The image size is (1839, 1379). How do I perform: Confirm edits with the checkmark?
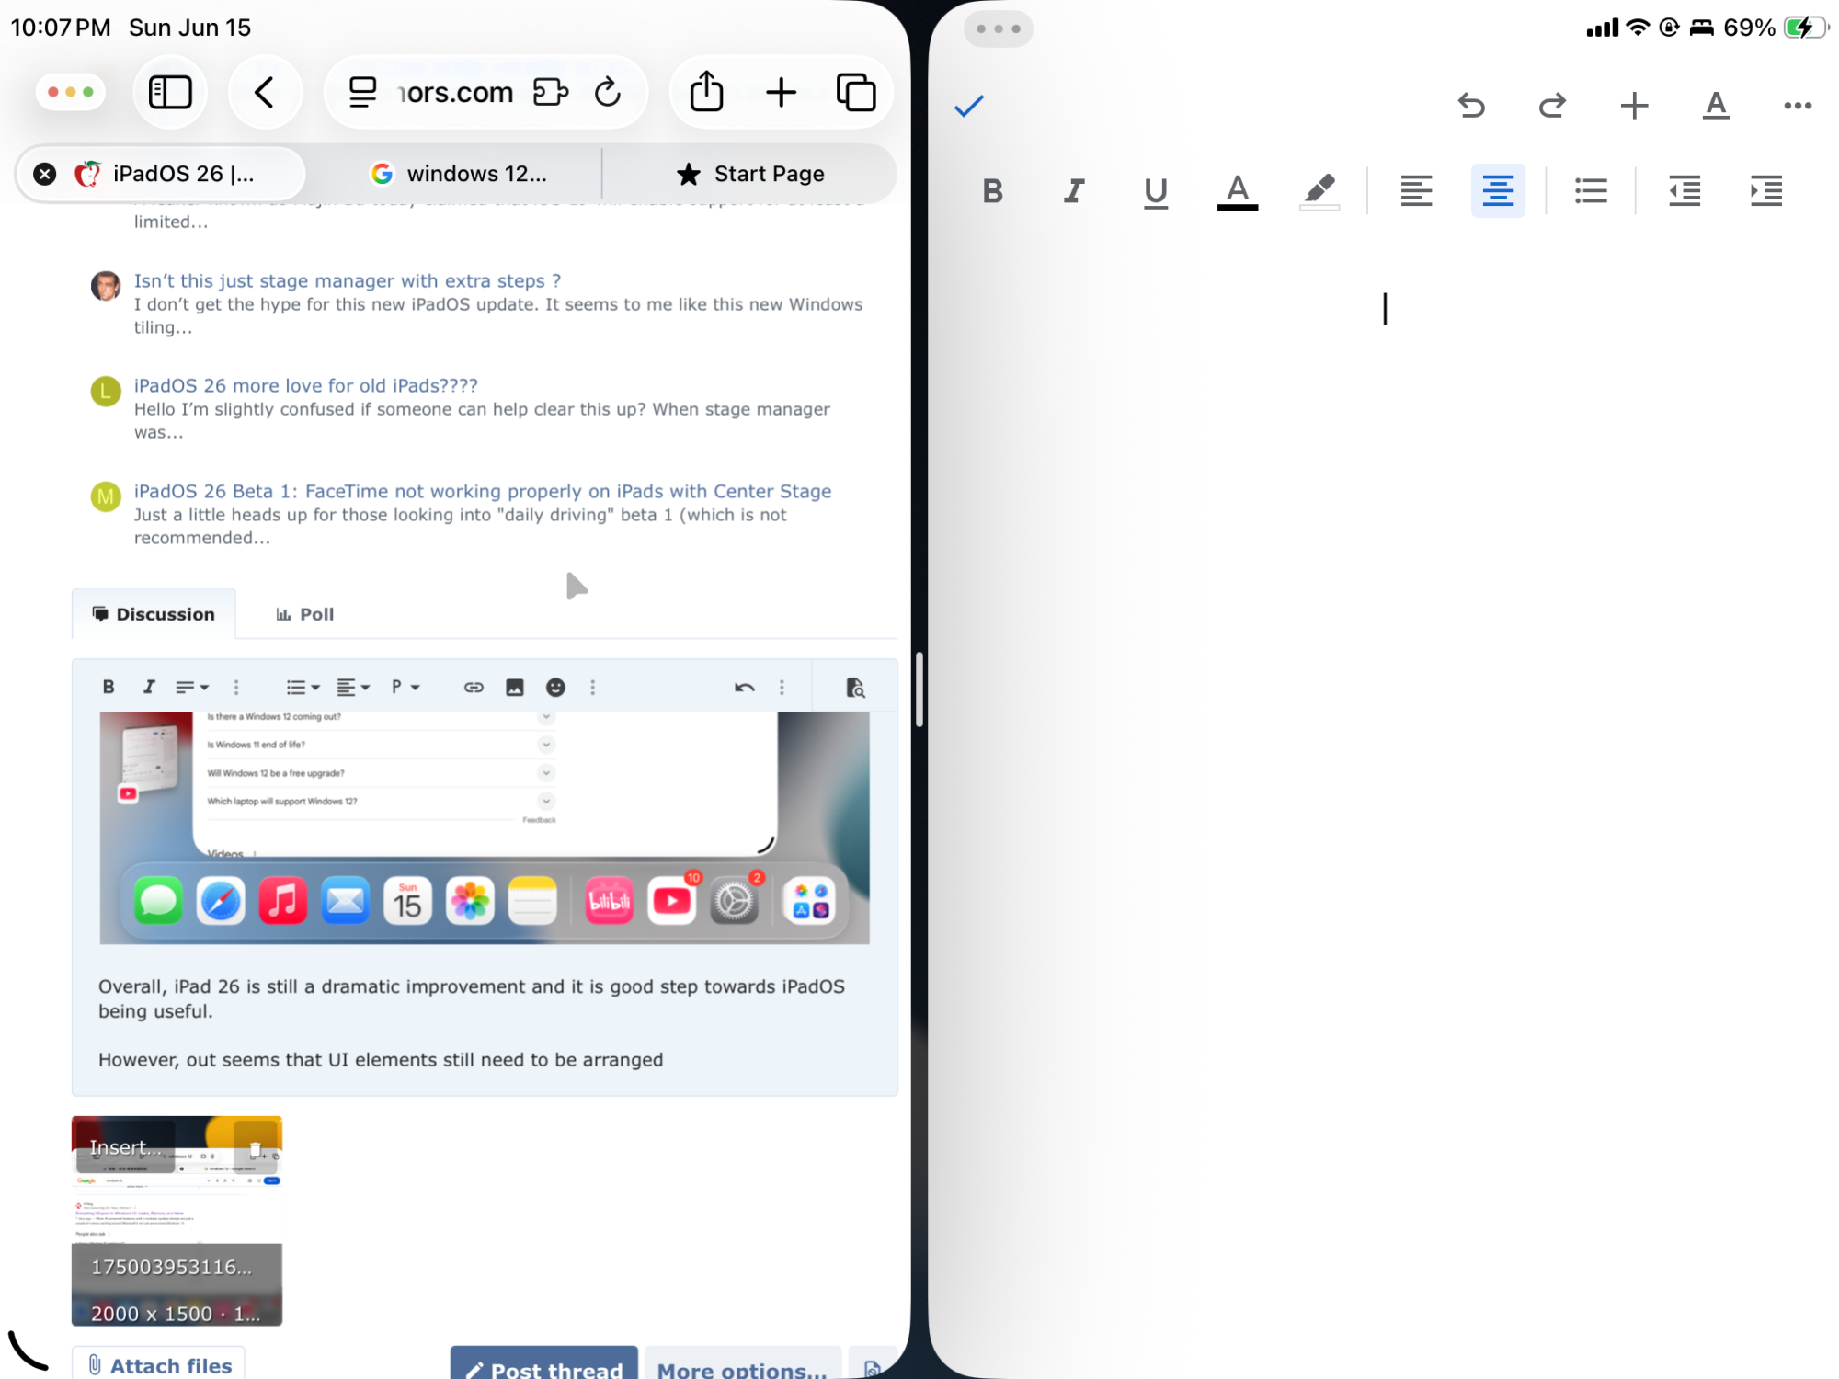click(969, 106)
